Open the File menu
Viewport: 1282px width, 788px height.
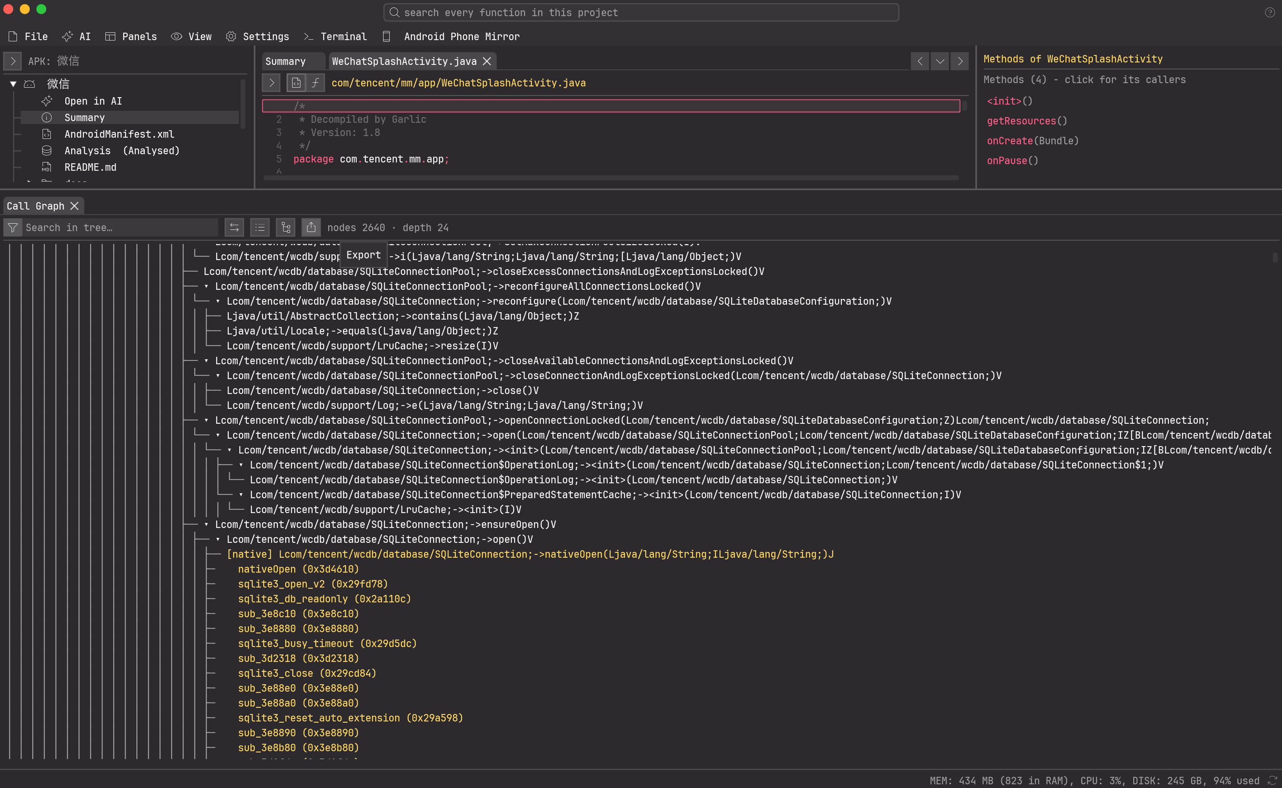coord(28,36)
